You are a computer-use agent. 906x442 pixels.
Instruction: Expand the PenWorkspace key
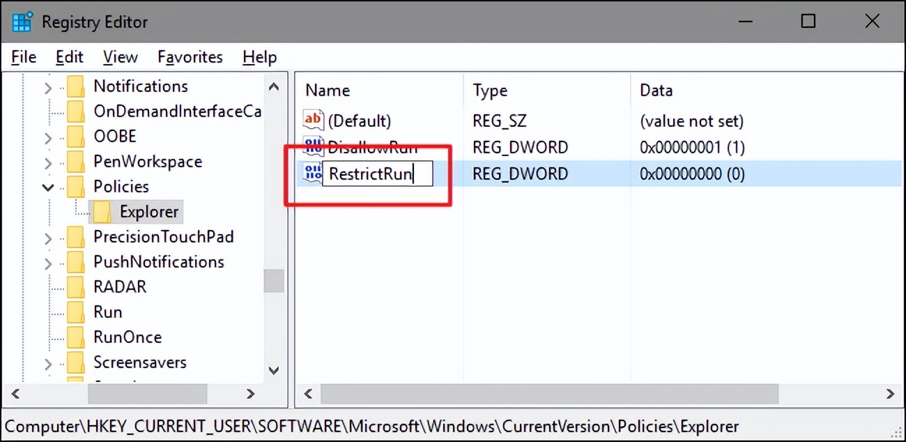coord(47,161)
